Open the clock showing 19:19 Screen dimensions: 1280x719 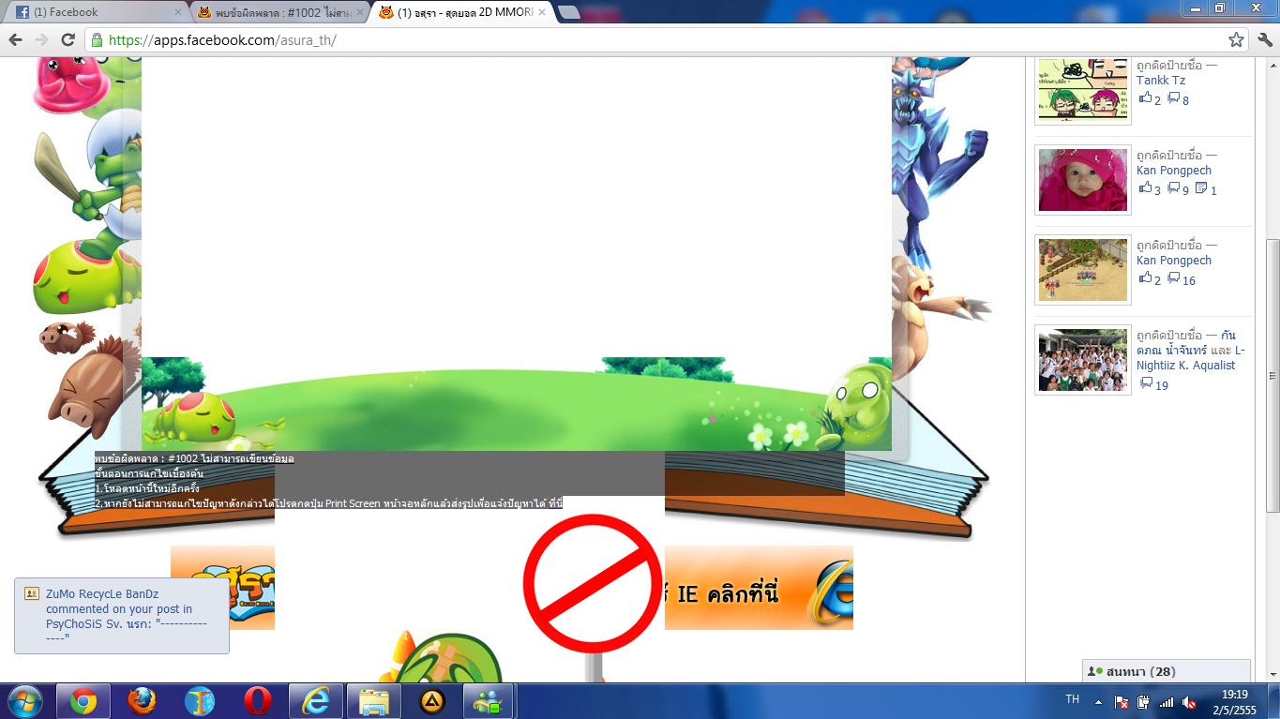[1234, 701]
